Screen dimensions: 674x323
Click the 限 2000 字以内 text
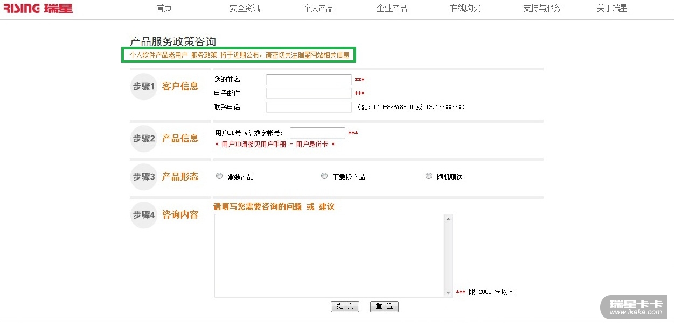tap(491, 292)
